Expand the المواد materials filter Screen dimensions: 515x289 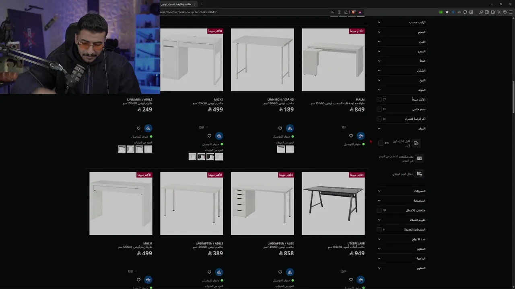(401, 90)
